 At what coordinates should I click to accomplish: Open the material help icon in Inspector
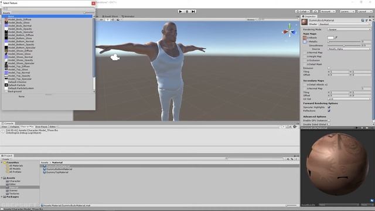click(x=363, y=21)
